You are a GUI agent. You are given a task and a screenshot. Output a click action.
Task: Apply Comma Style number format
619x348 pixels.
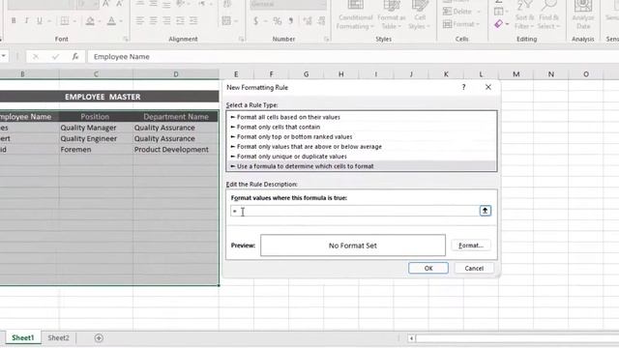tap(291, 20)
